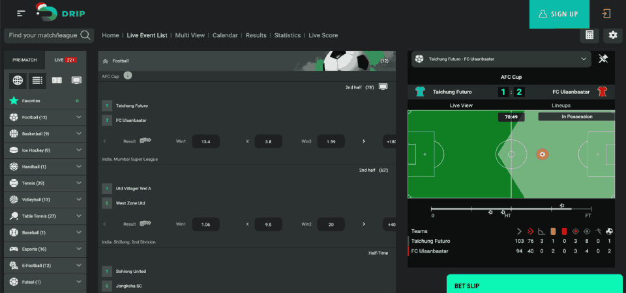Screen dimensions: 626x293
Task: Click the HT mark on match timeline
Action: tap(508, 216)
